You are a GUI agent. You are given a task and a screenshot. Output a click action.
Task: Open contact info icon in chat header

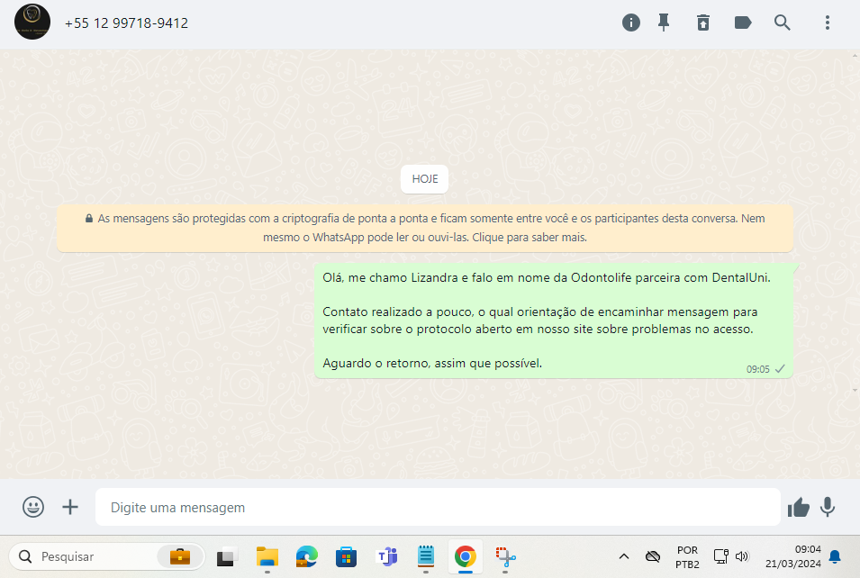pyautogui.click(x=630, y=23)
